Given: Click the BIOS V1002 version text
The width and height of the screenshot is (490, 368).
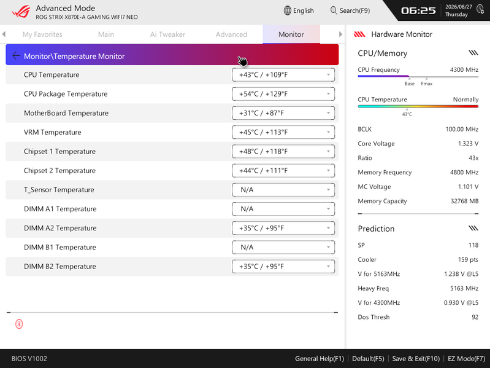Looking at the screenshot, I should [x=29, y=359].
